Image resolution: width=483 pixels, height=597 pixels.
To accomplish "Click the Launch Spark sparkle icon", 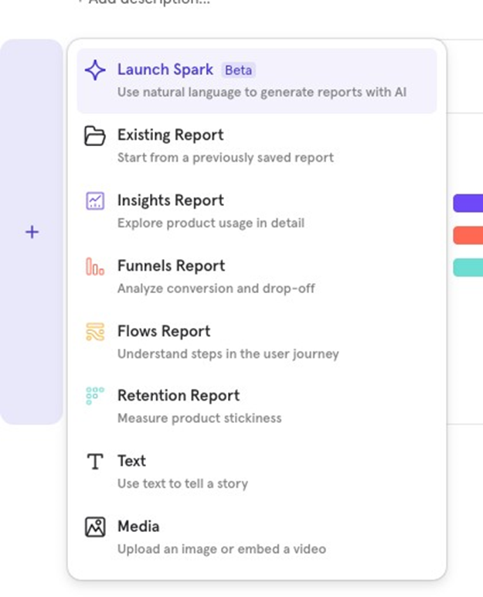I will 95,71.
